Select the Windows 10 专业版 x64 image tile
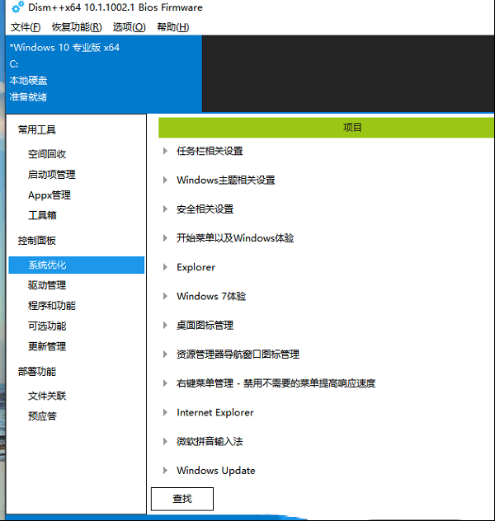Screen dimensions: 495x521 tap(104, 73)
